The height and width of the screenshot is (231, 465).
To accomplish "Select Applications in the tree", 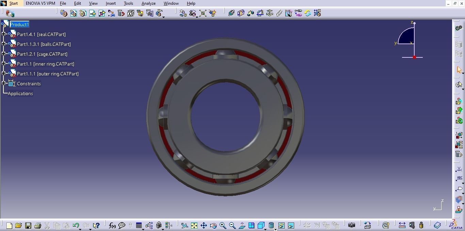I will click(x=20, y=93).
